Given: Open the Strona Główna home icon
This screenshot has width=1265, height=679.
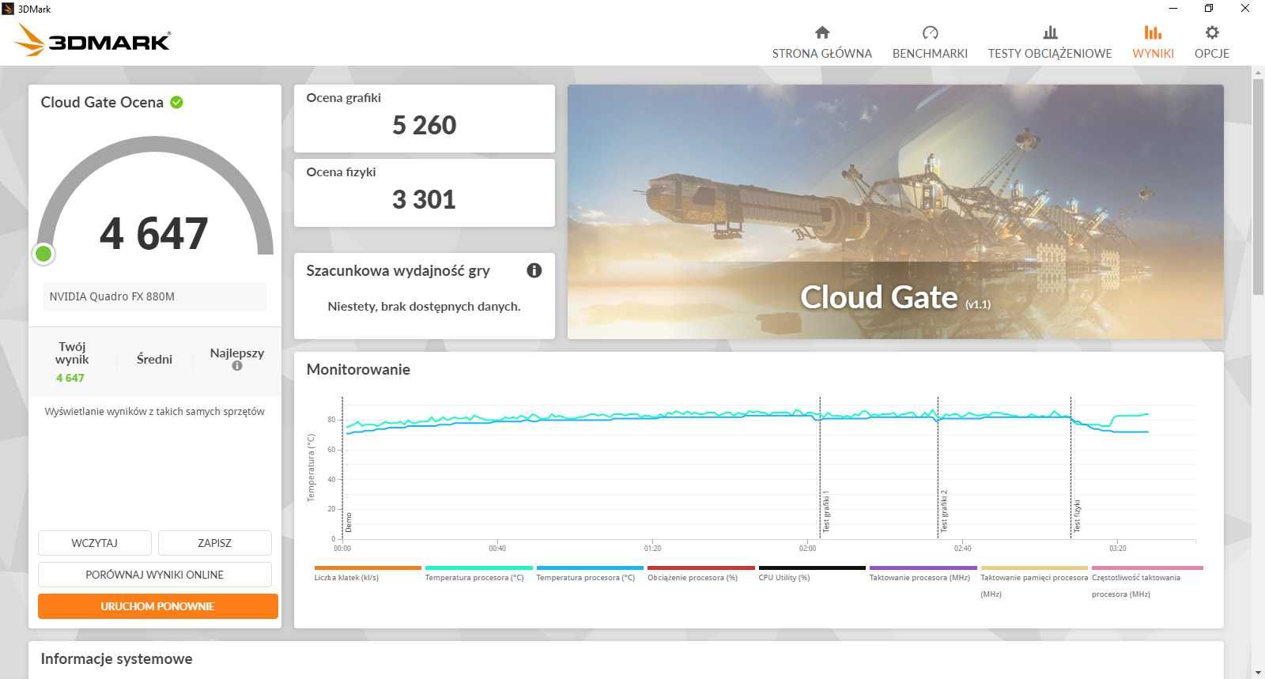Looking at the screenshot, I should coord(822,32).
